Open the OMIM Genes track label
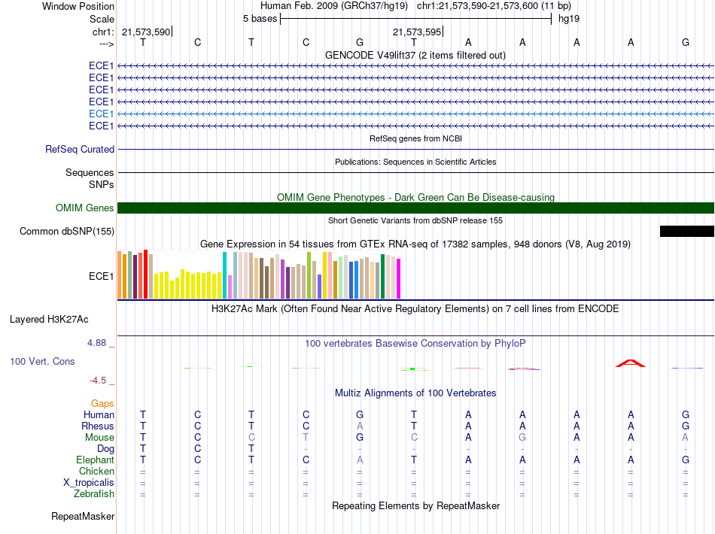Viewport: 715px width, 534px height. pyautogui.click(x=85, y=208)
